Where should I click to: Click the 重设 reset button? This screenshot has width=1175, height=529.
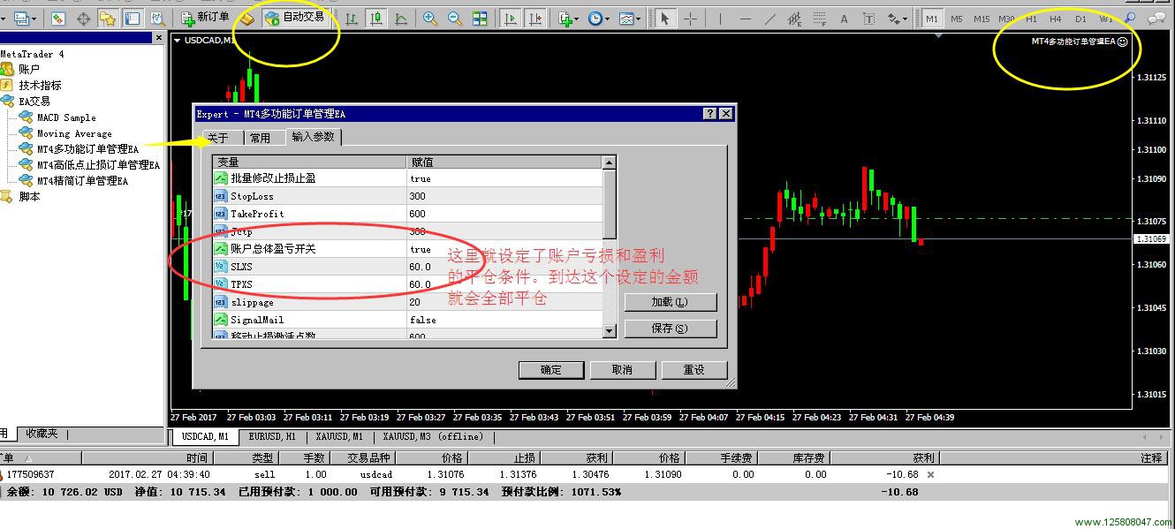[x=694, y=370]
